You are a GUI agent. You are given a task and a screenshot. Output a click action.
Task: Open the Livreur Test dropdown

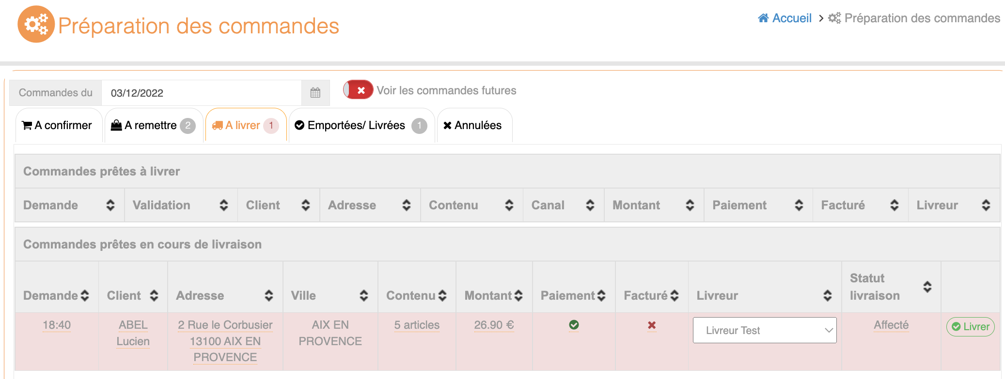[765, 330]
